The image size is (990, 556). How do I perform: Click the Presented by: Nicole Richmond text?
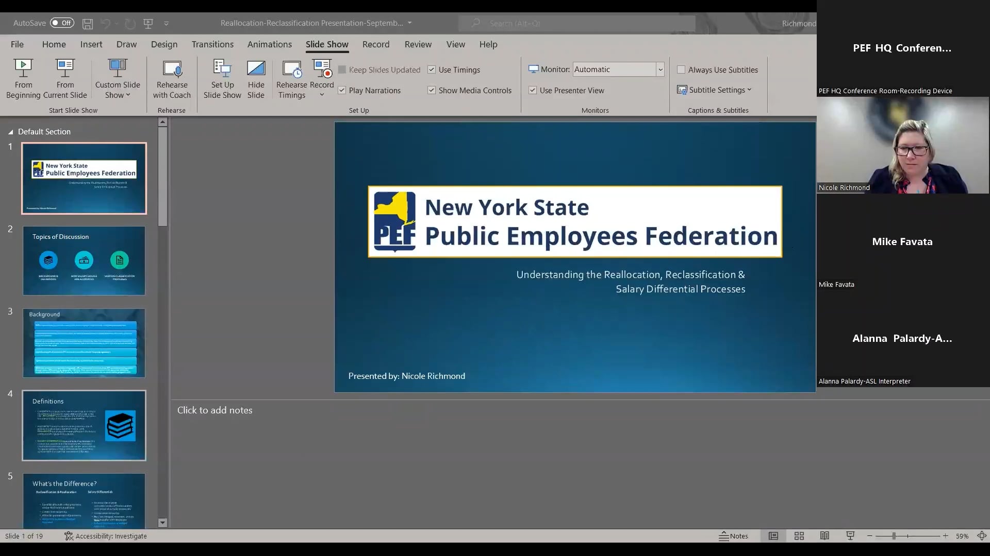click(x=406, y=376)
